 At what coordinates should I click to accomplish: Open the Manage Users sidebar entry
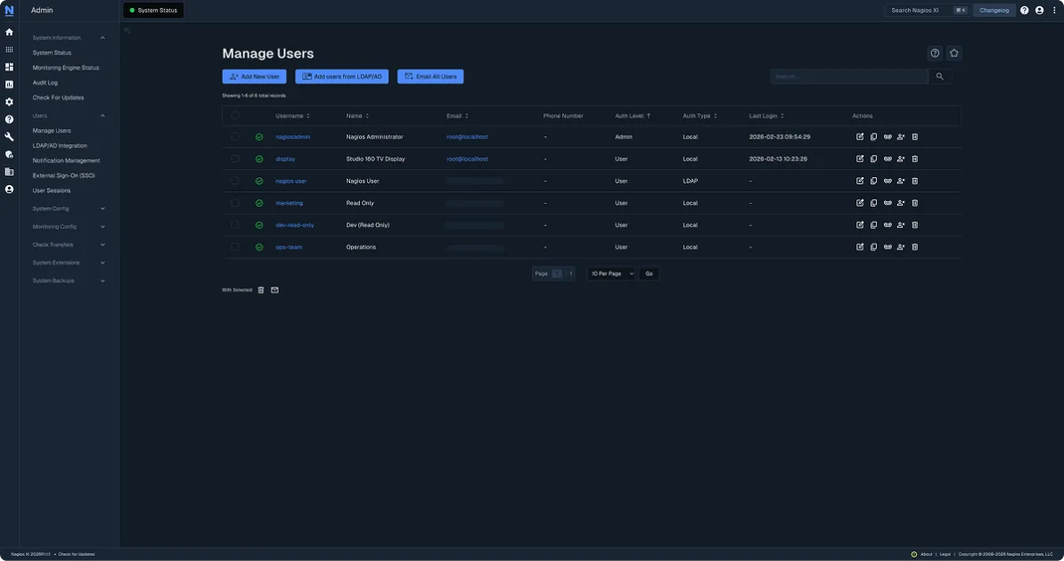click(55, 129)
